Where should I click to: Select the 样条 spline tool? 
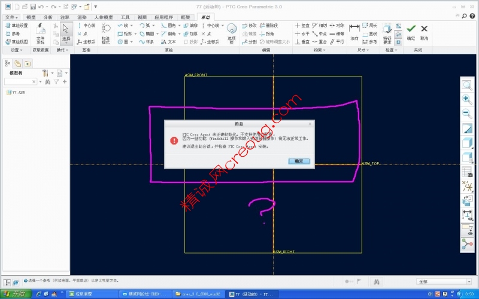(x=147, y=42)
